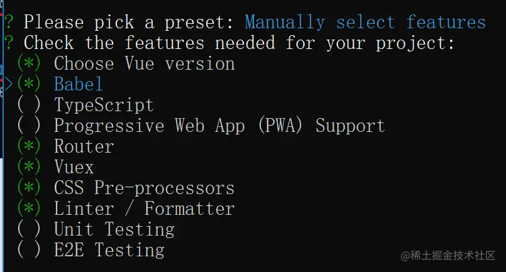The height and width of the screenshot is (272, 506).
Task: Uncheck the Router checkbox
Action: pos(29,146)
